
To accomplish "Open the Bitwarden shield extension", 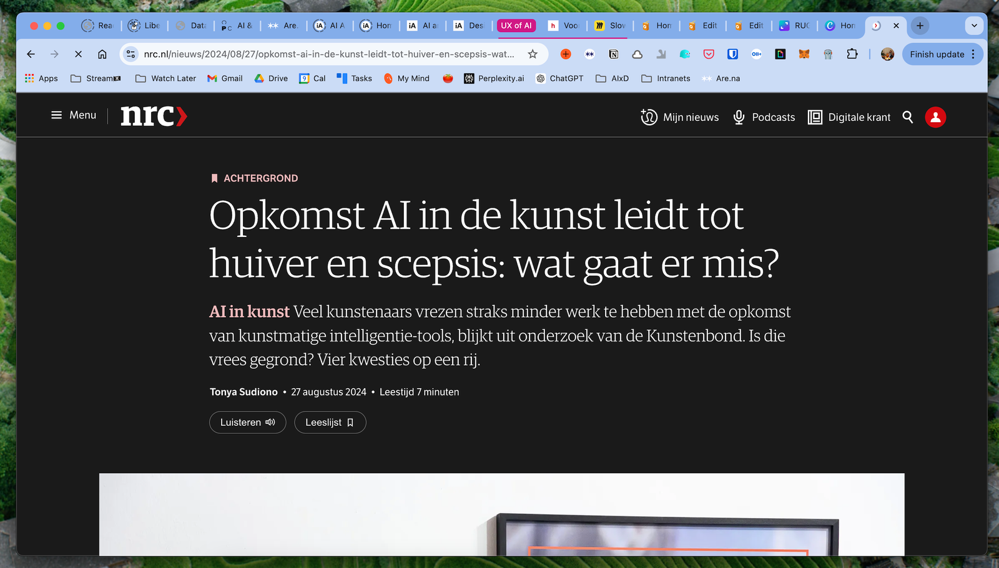I will click(x=732, y=54).
